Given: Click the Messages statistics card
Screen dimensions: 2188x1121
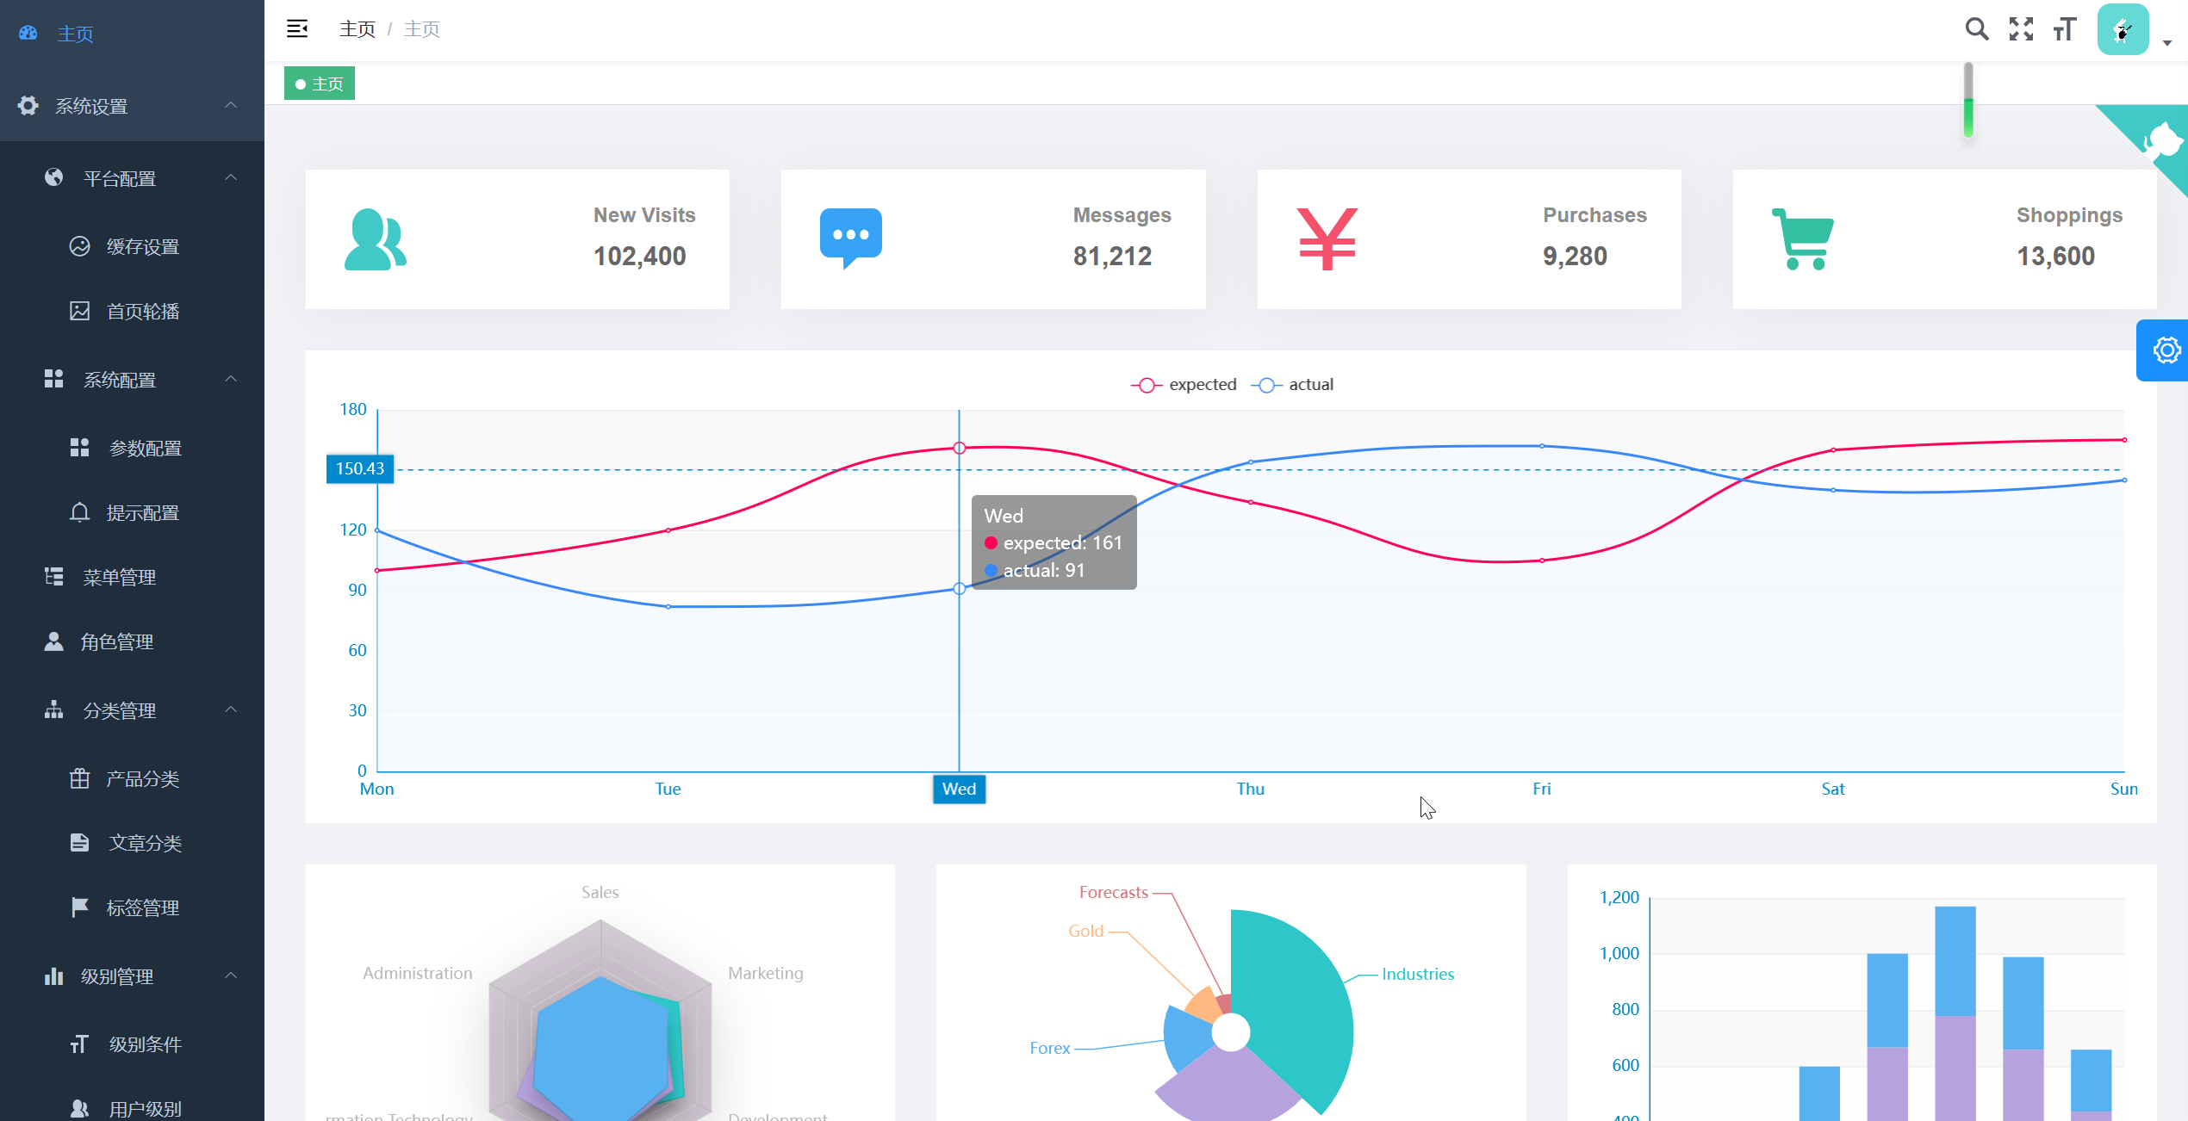Looking at the screenshot, I should [992, 239].
